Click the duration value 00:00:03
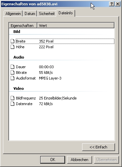Screen dimensions: 122x167 46,67
